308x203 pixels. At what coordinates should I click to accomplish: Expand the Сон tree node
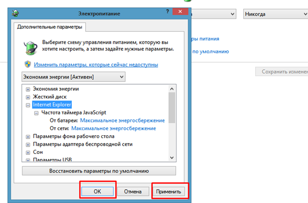click(x=28, y=153)
